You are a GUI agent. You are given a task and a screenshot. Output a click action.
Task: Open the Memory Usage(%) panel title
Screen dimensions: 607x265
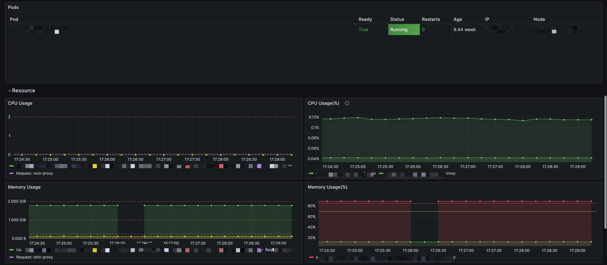pyautogui.click(x=327, y=187)
